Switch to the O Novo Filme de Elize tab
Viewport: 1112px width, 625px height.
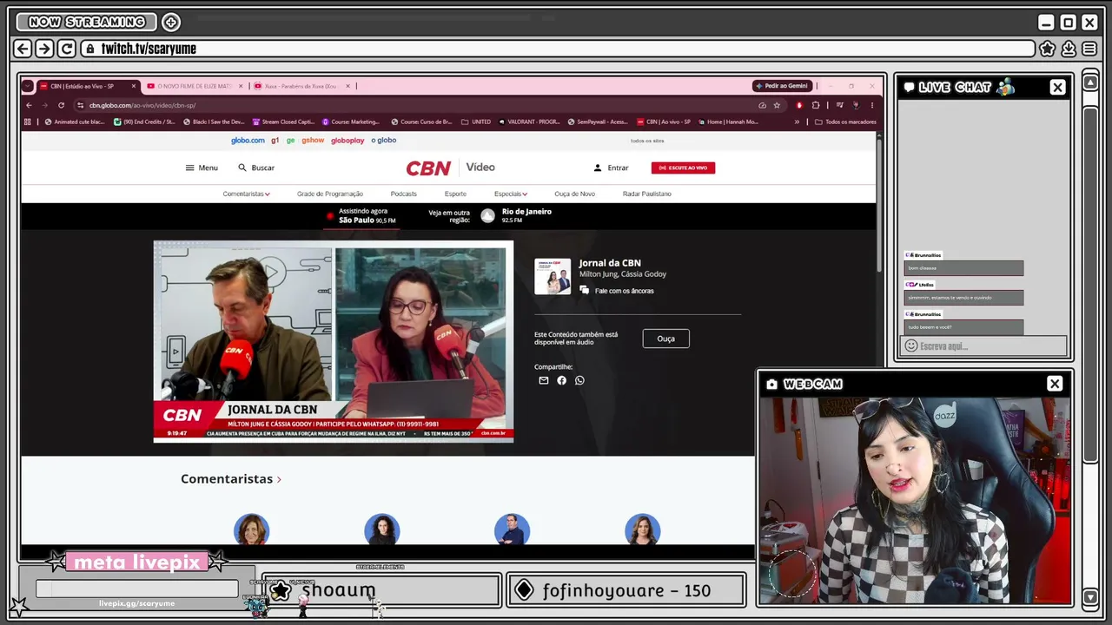pyautogui.click(x=195, y=86)
